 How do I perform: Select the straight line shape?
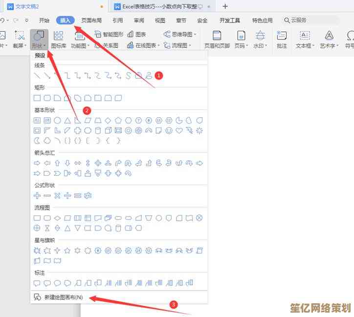tap(37, 76)
